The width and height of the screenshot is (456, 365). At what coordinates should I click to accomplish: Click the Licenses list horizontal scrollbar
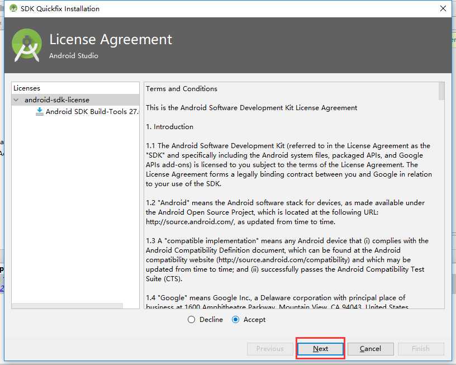click(67, 306)
